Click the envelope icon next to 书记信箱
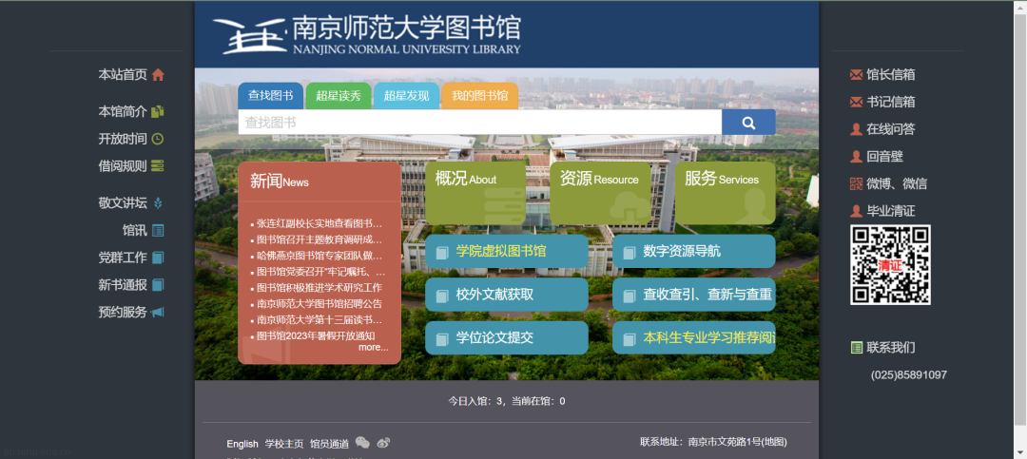 pyautogui.click(x=856, y=102)
